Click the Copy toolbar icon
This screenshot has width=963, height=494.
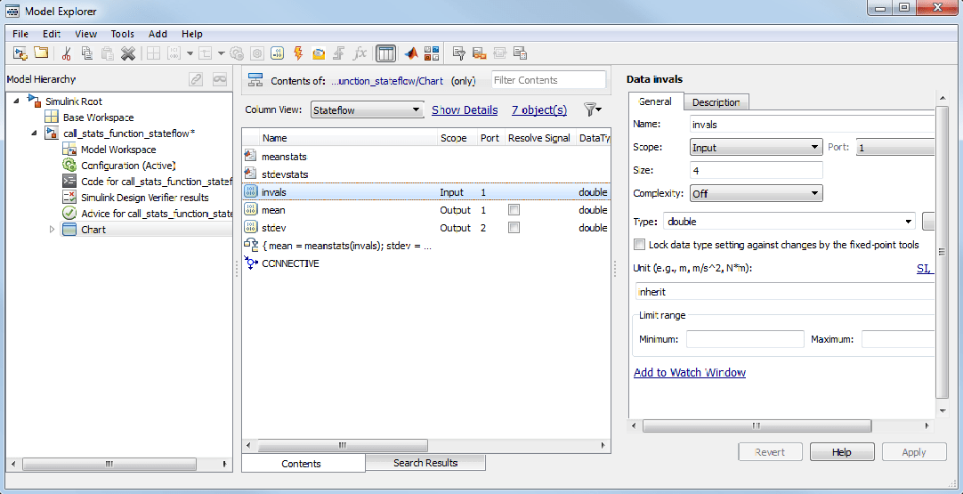point(87,53)
